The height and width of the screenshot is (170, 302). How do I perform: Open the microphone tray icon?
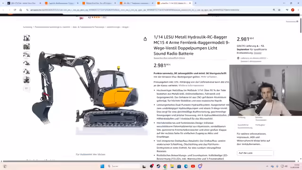277,166
